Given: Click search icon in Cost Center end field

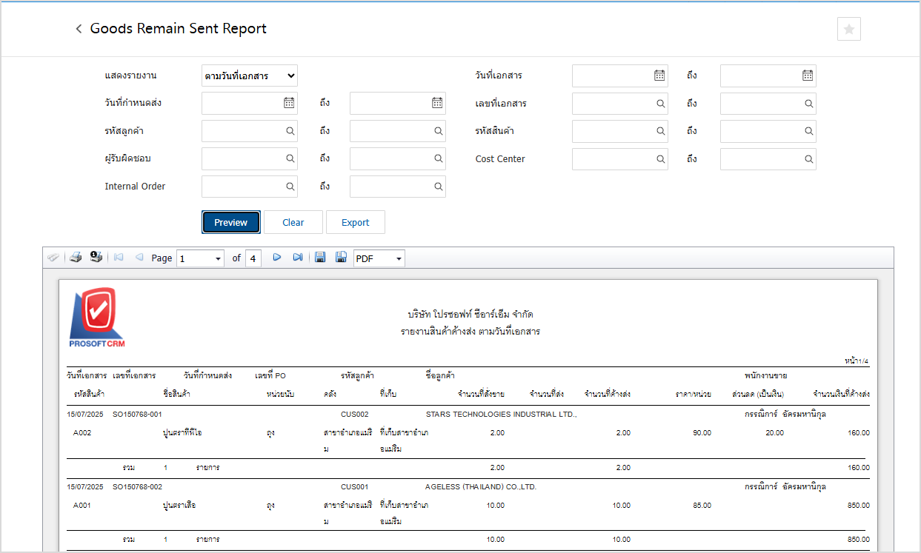Looking at the screenshot, I should [x=808, y=159].
